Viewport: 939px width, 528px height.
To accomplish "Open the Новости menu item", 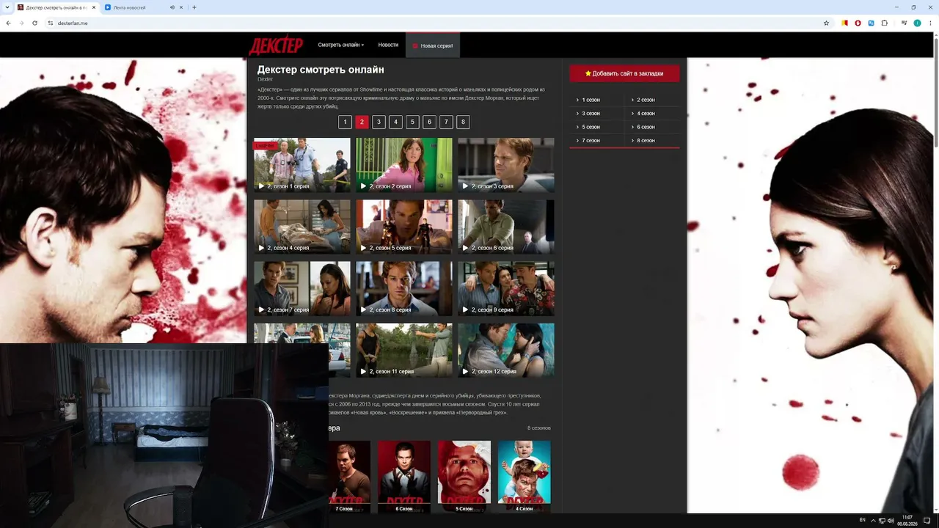I will tap(388, 45).
